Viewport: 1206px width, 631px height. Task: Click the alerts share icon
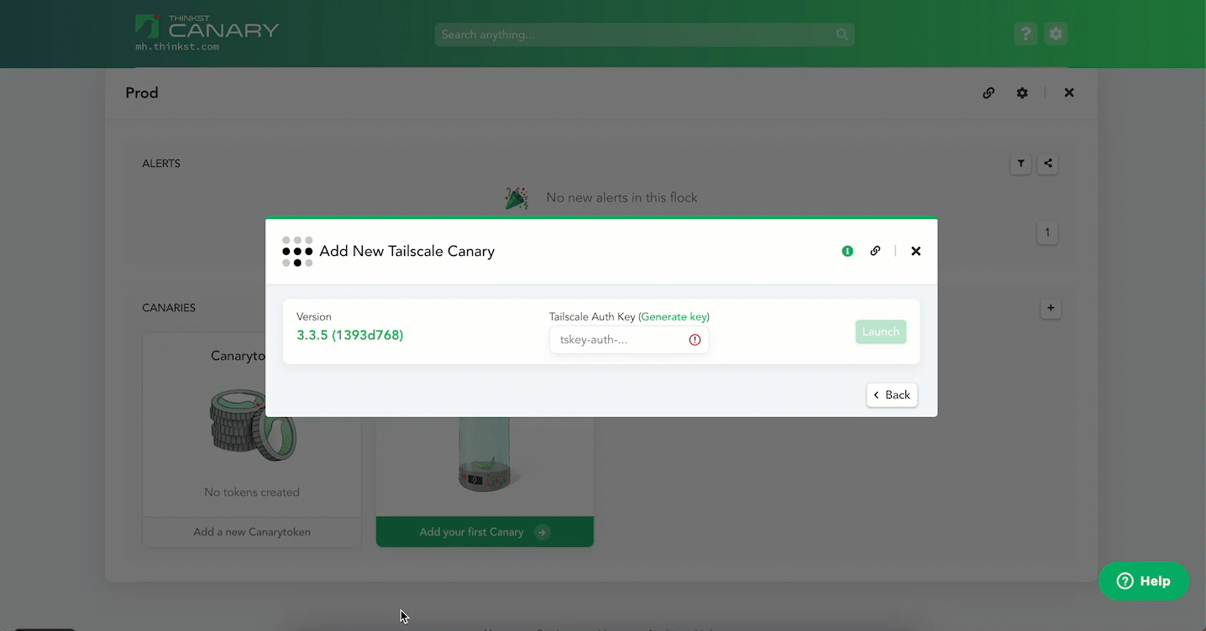1047,164
